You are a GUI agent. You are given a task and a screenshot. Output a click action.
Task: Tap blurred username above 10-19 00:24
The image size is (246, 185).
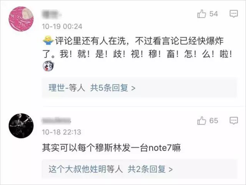[x=51, y=14]
